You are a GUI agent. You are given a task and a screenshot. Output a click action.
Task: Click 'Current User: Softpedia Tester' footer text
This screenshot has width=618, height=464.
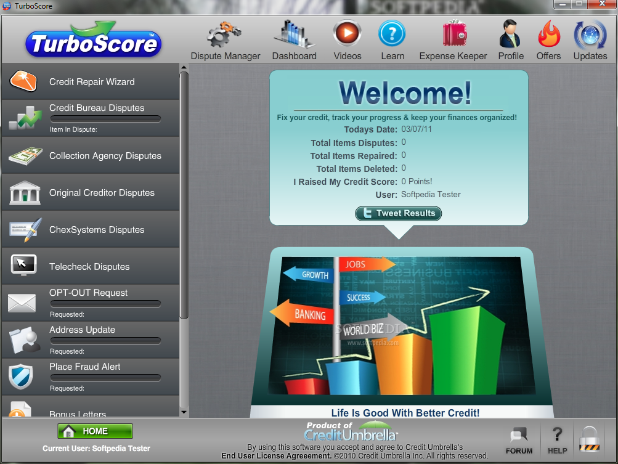click(96, 448)
